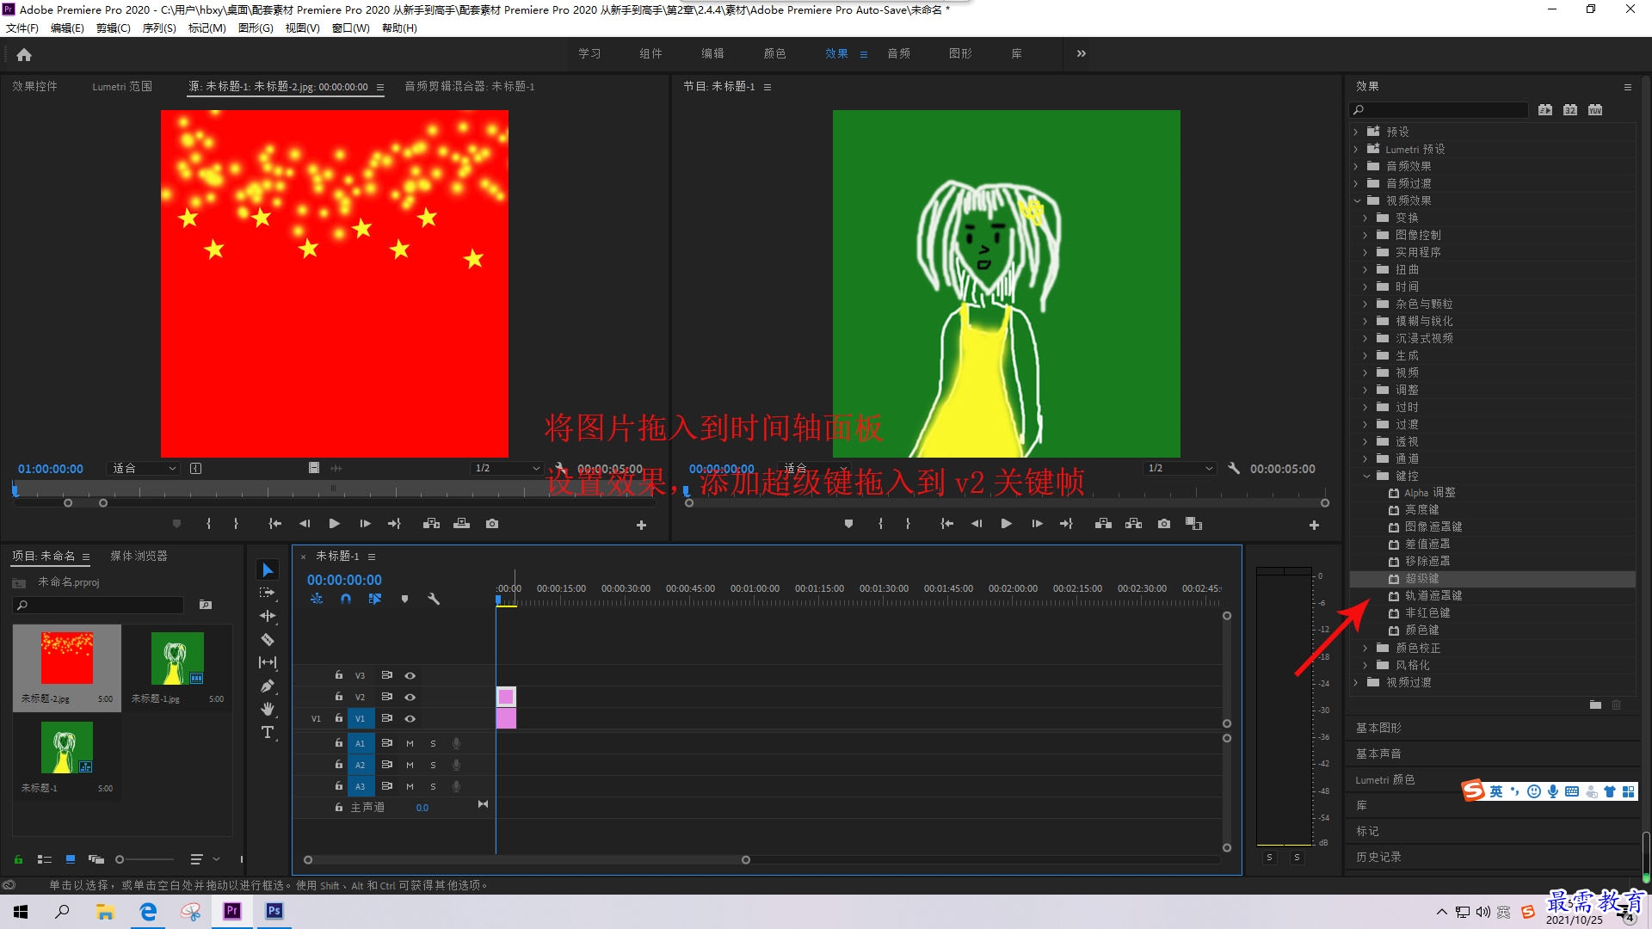Click Lift button in Program monitor
Screen dimensions: 1652x929
(1103, 523)
